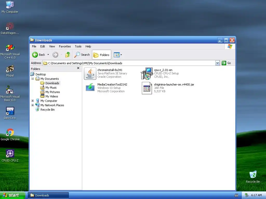The height and width of the screenshot is (199, 266).
Task: Click the Downloads taskbar button
Action: [48, 195]
